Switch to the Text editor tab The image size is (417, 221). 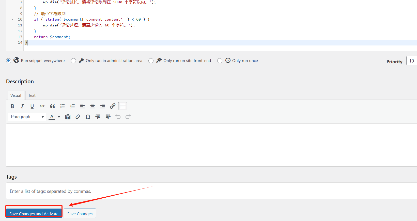pos(32,95)
